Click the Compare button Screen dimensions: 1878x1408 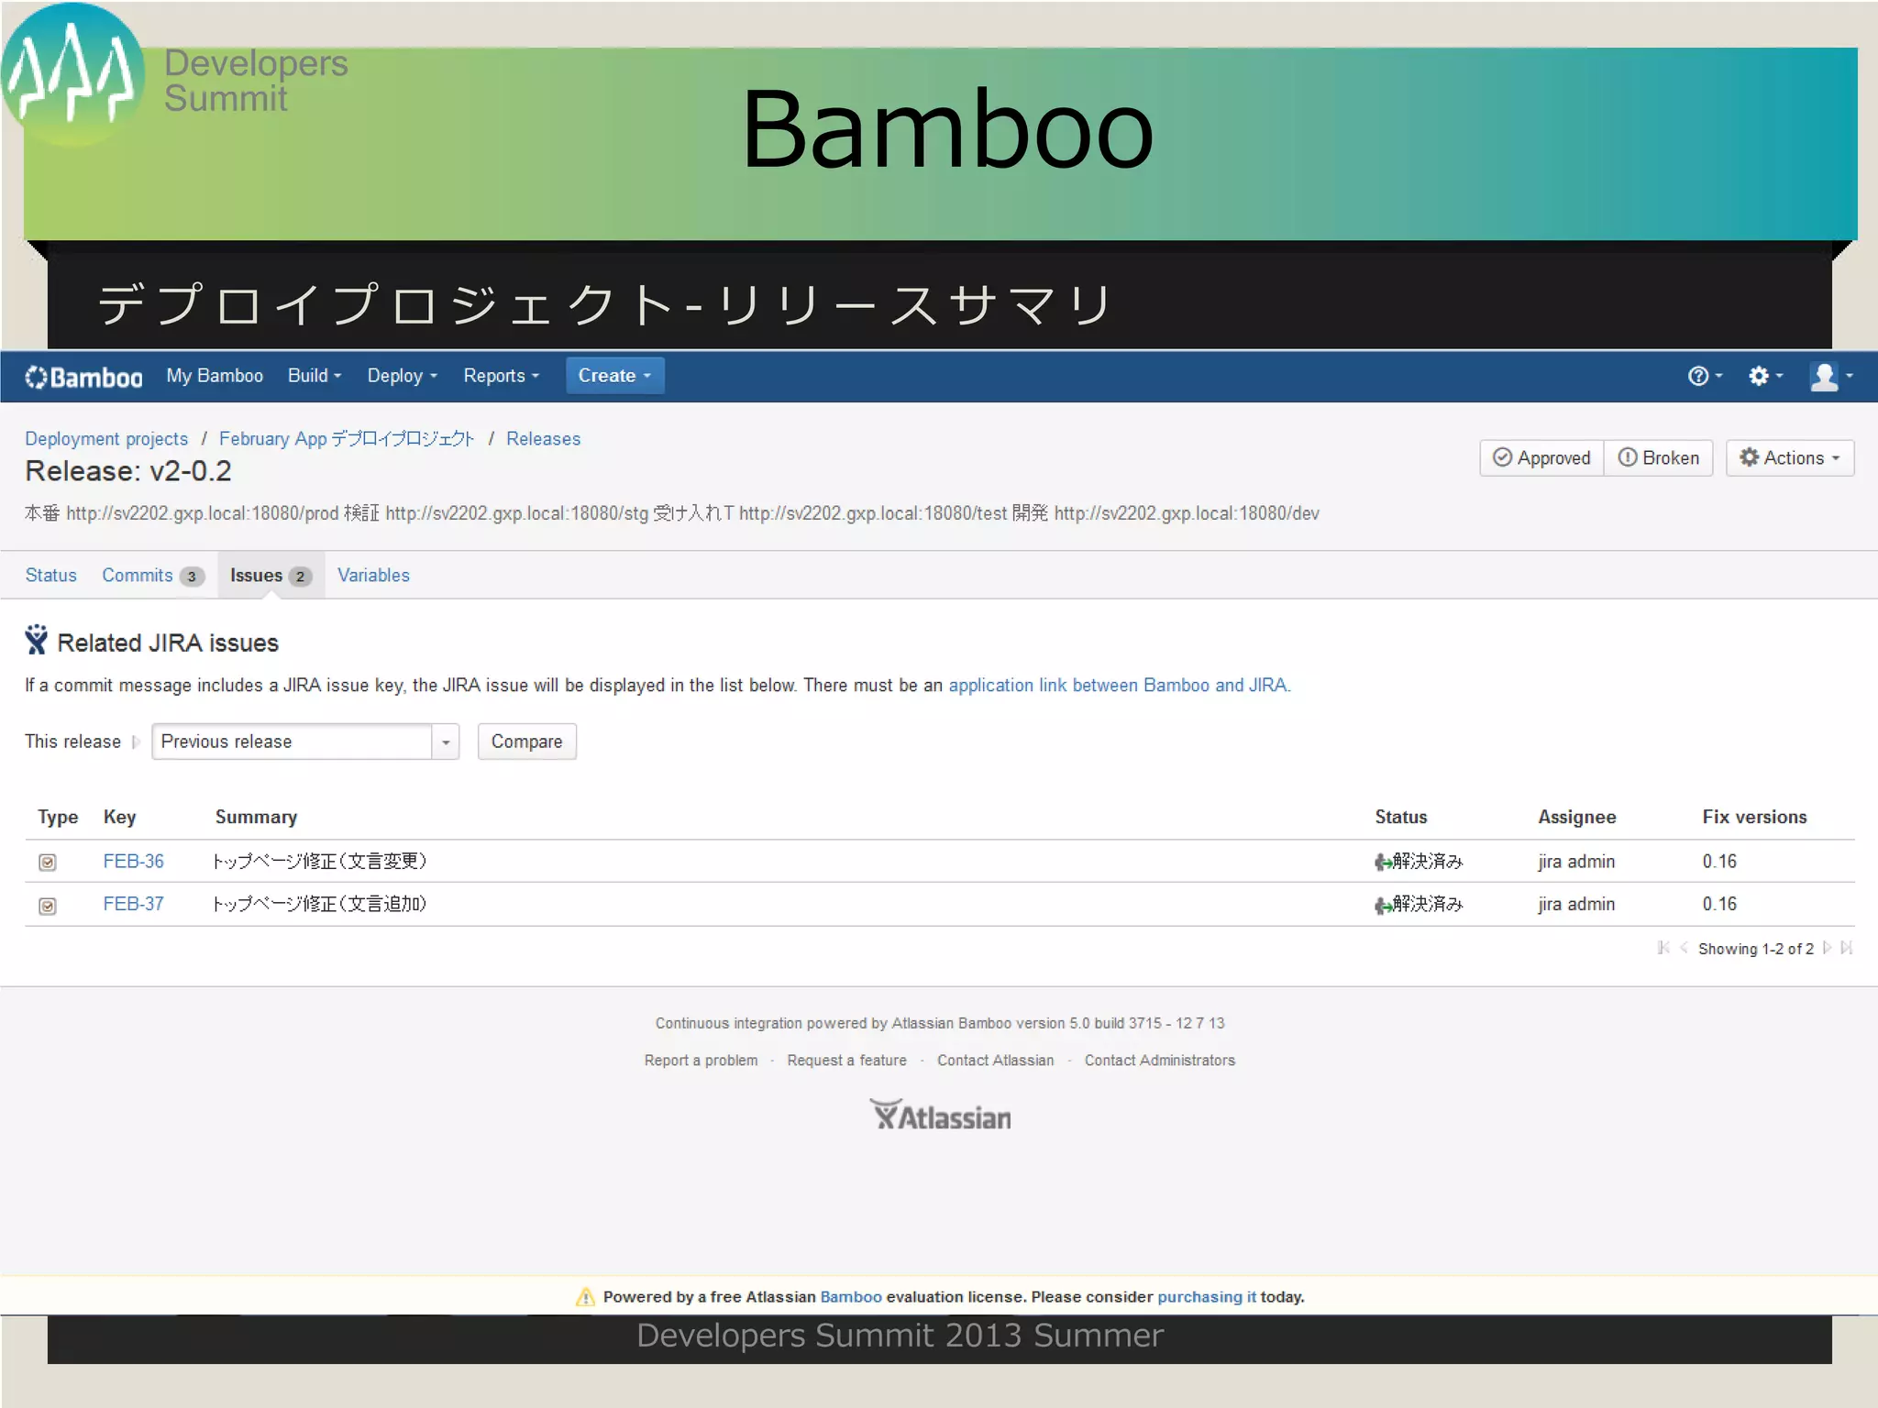[526, 742]
